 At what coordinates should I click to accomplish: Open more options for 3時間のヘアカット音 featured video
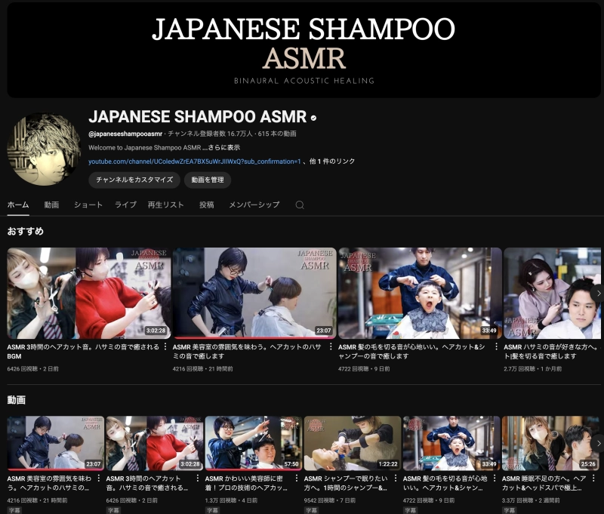tap(165, 347)
